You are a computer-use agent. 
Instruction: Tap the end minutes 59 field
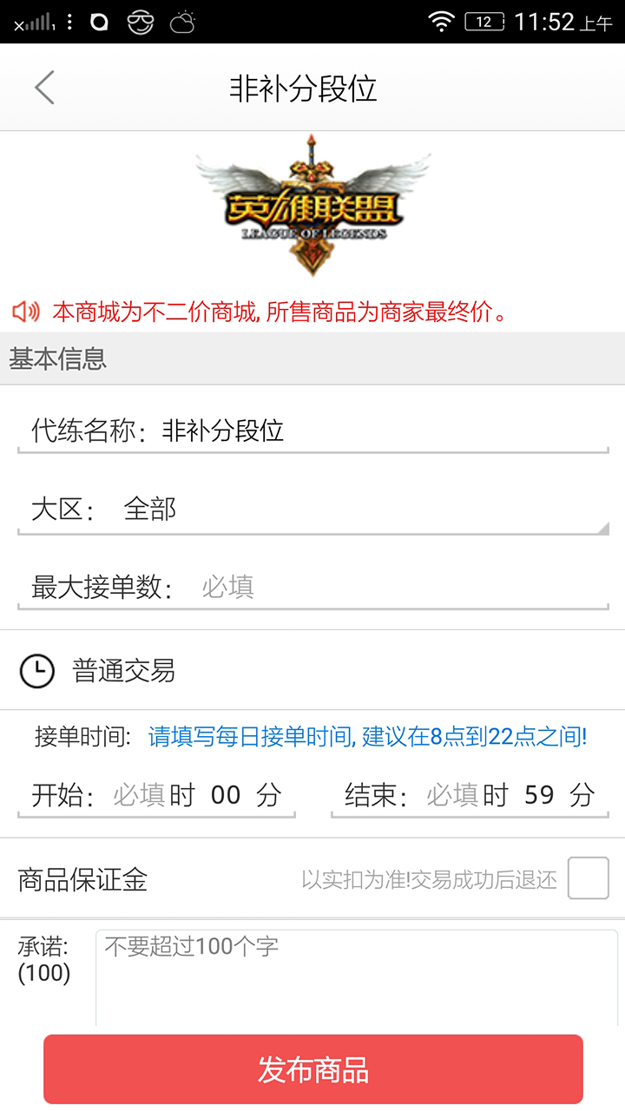point(539,795)
